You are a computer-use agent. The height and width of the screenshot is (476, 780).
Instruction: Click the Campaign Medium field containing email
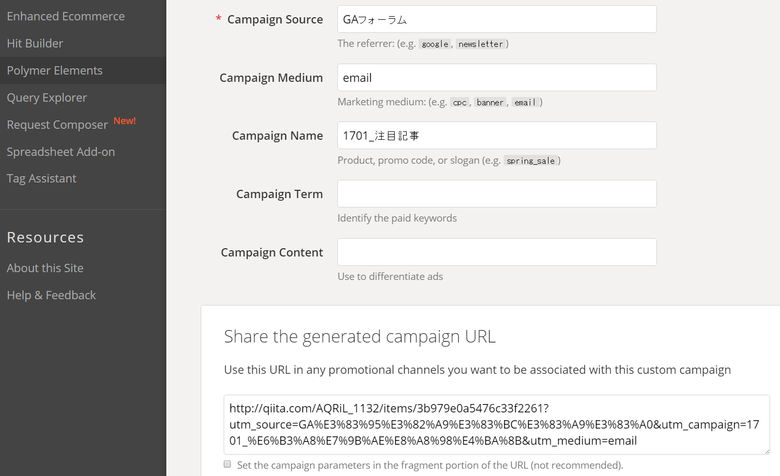496,77
